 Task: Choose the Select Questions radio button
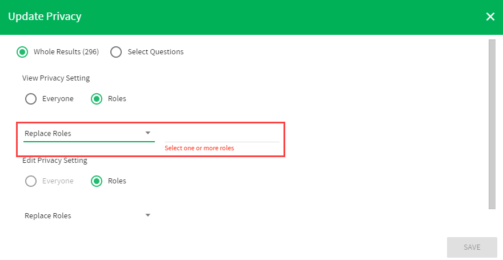coord(116,52)
